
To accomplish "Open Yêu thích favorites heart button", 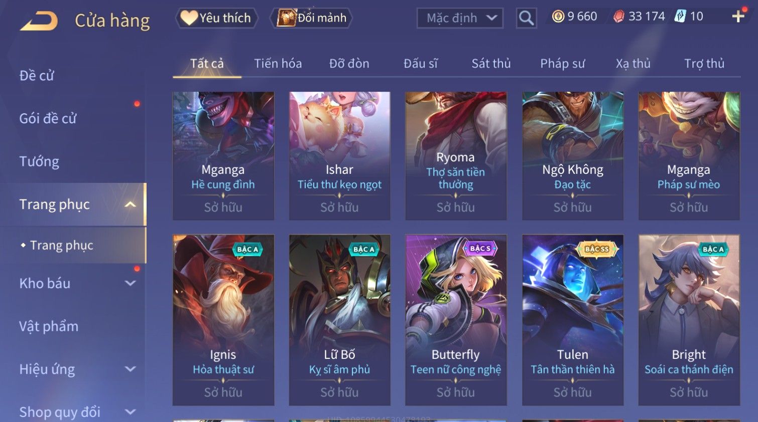I will point(216,18).
